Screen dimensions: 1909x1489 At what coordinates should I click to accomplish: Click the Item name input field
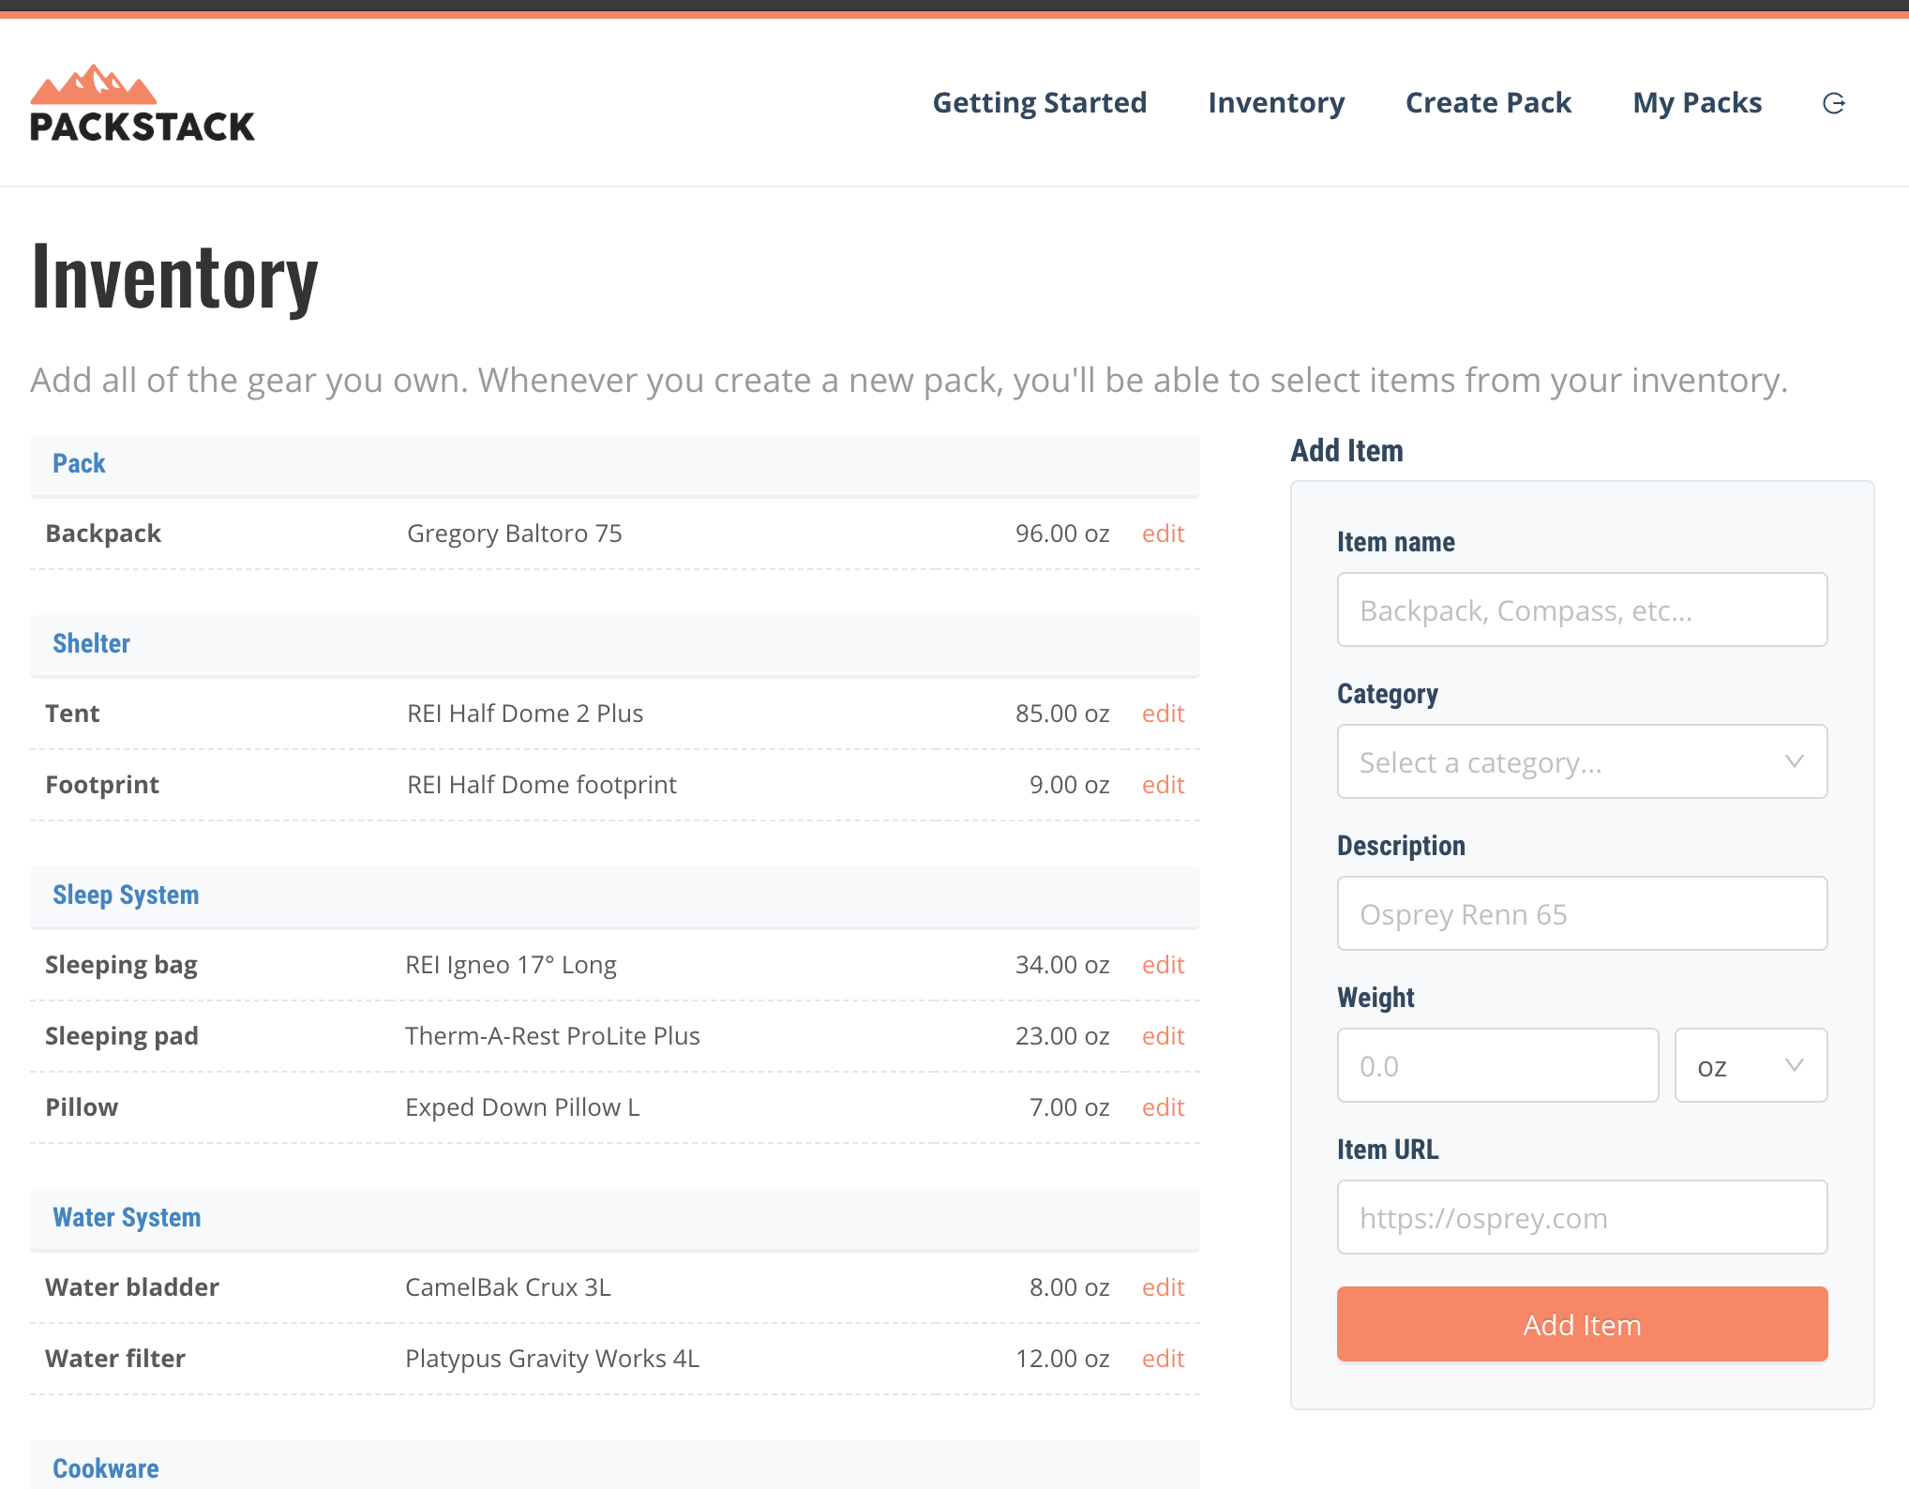pyautogui.click(x=1582, y=609)
